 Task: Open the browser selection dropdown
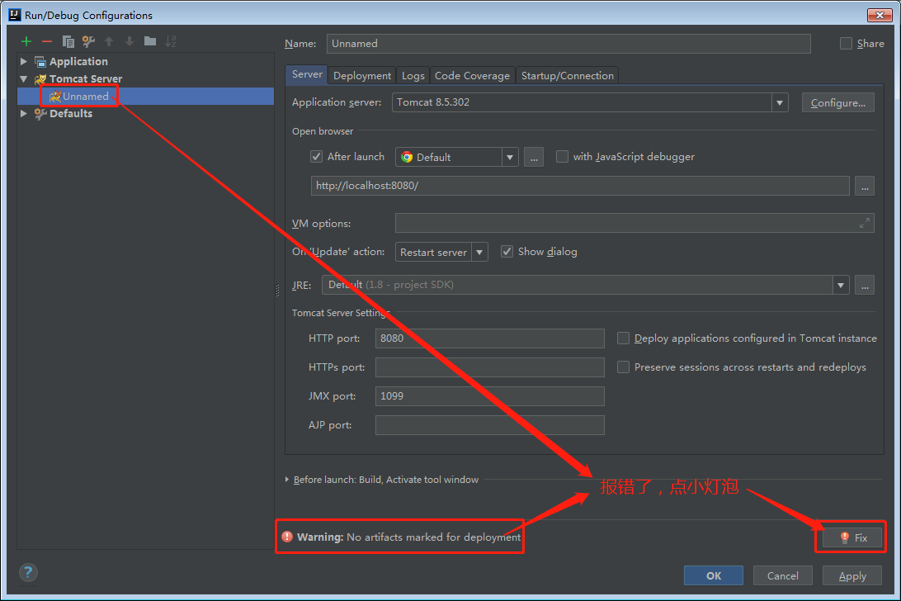click(x=510, y=157)
